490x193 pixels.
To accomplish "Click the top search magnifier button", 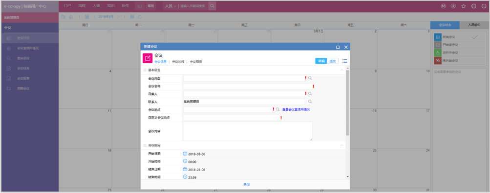I will 212,6.
